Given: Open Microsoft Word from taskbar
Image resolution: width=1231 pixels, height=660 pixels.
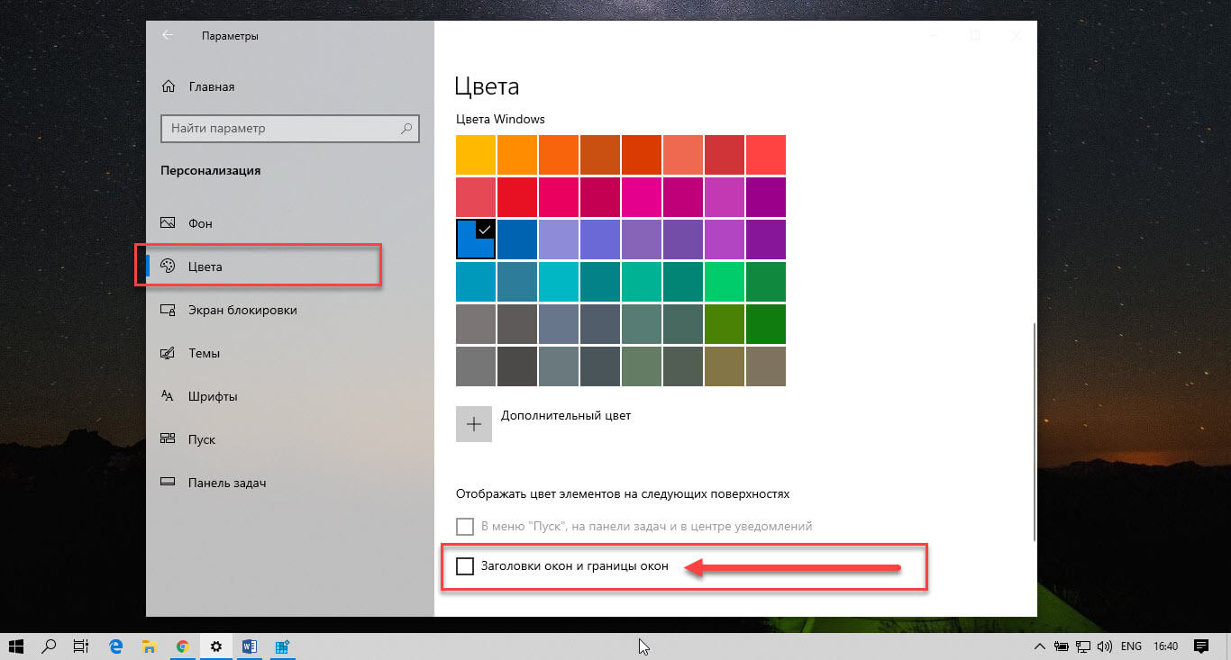Looking at the screenshot, I should (250, 646).
